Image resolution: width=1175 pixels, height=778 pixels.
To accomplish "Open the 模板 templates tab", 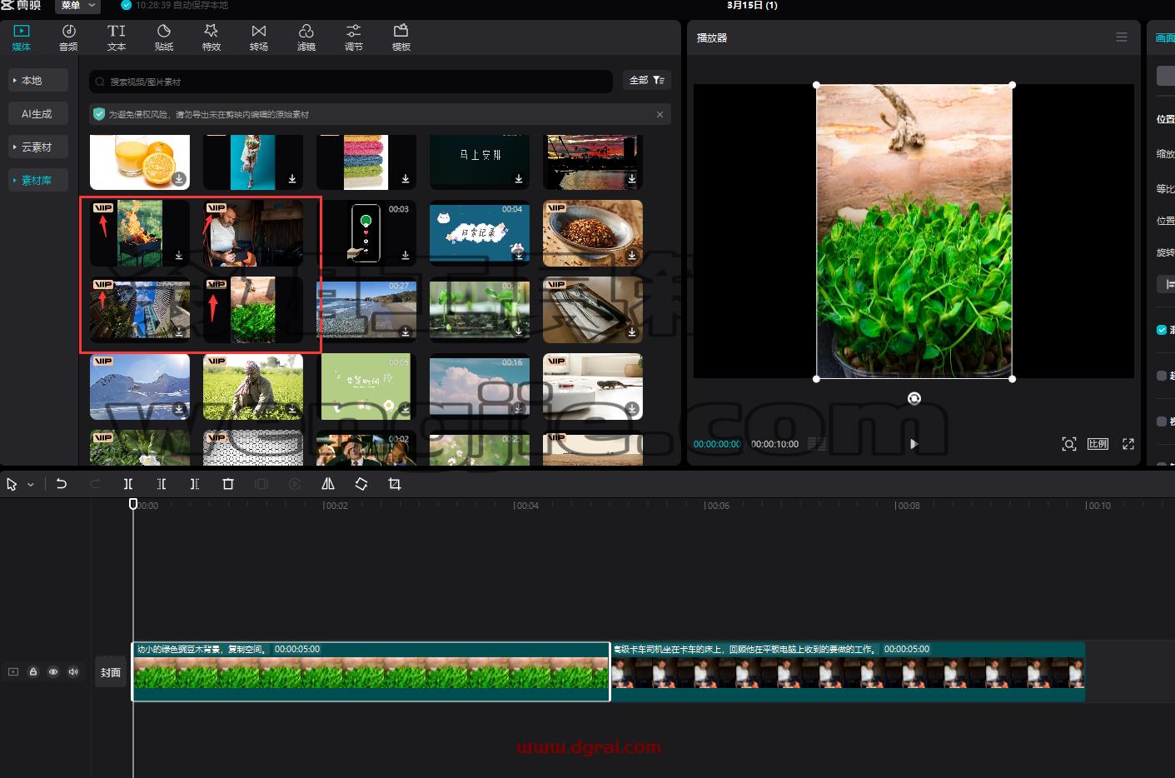I will click(401, 37).
